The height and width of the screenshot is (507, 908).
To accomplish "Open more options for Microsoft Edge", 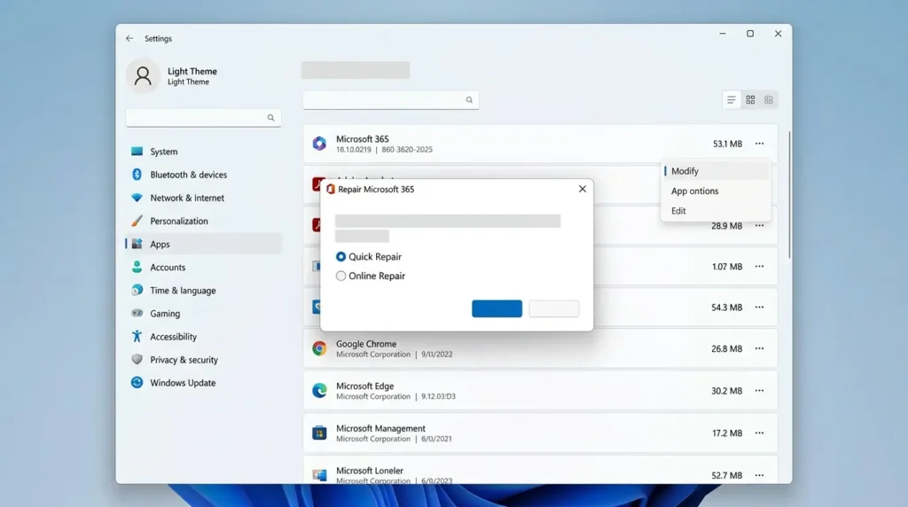I will 759,391.
